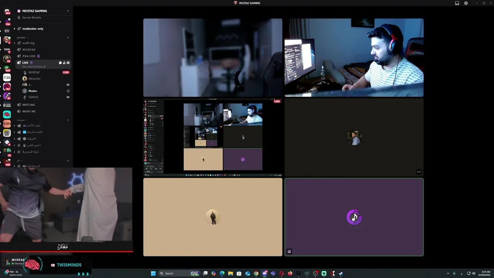Viewport: 494px width, 278px height.
Task: Select user Alkzander in voice list
Action: 34,78
